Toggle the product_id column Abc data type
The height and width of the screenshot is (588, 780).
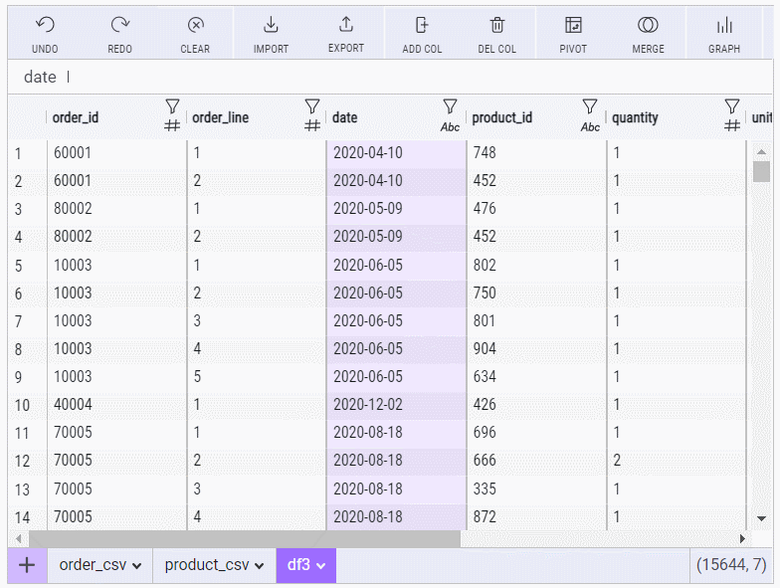click(x=590, y=126)
